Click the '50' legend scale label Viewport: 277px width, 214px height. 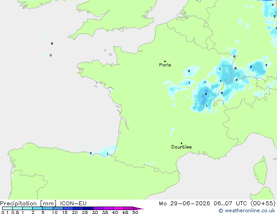(135, 212)
